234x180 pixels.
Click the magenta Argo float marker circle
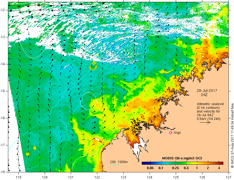point(170,133)
